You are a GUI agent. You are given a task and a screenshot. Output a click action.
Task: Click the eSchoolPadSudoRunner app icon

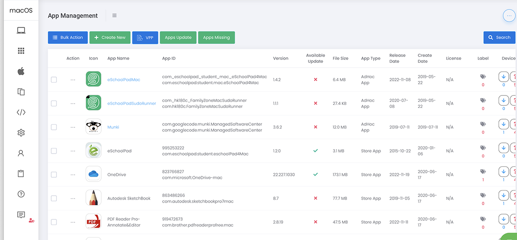[x=93, y=103]
